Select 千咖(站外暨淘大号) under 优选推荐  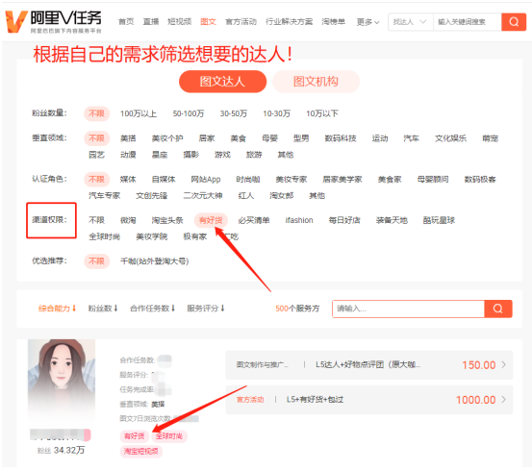coord(154,261)
